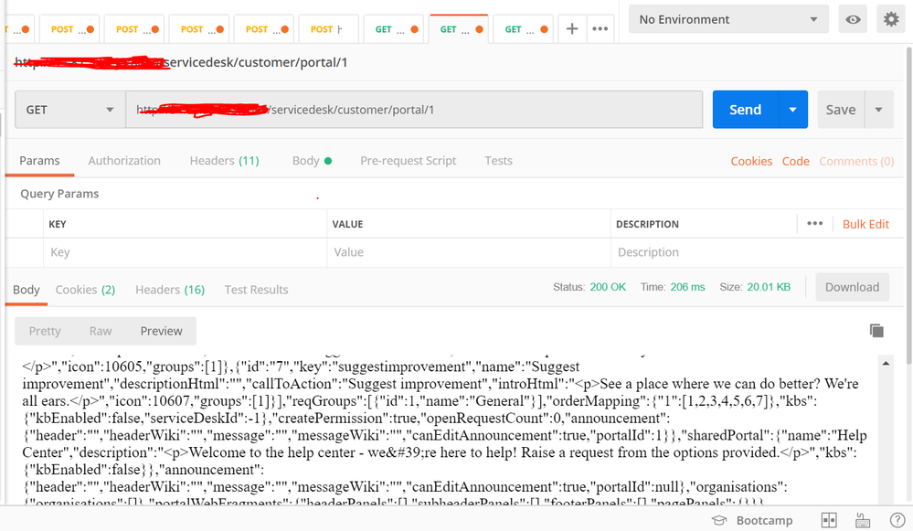
Task: Open response Headers (16) tab
Action: (170, 290)
